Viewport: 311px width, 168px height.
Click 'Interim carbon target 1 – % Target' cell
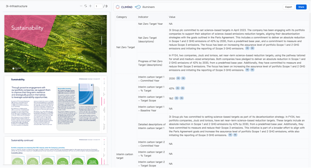(x=151, y=88)
